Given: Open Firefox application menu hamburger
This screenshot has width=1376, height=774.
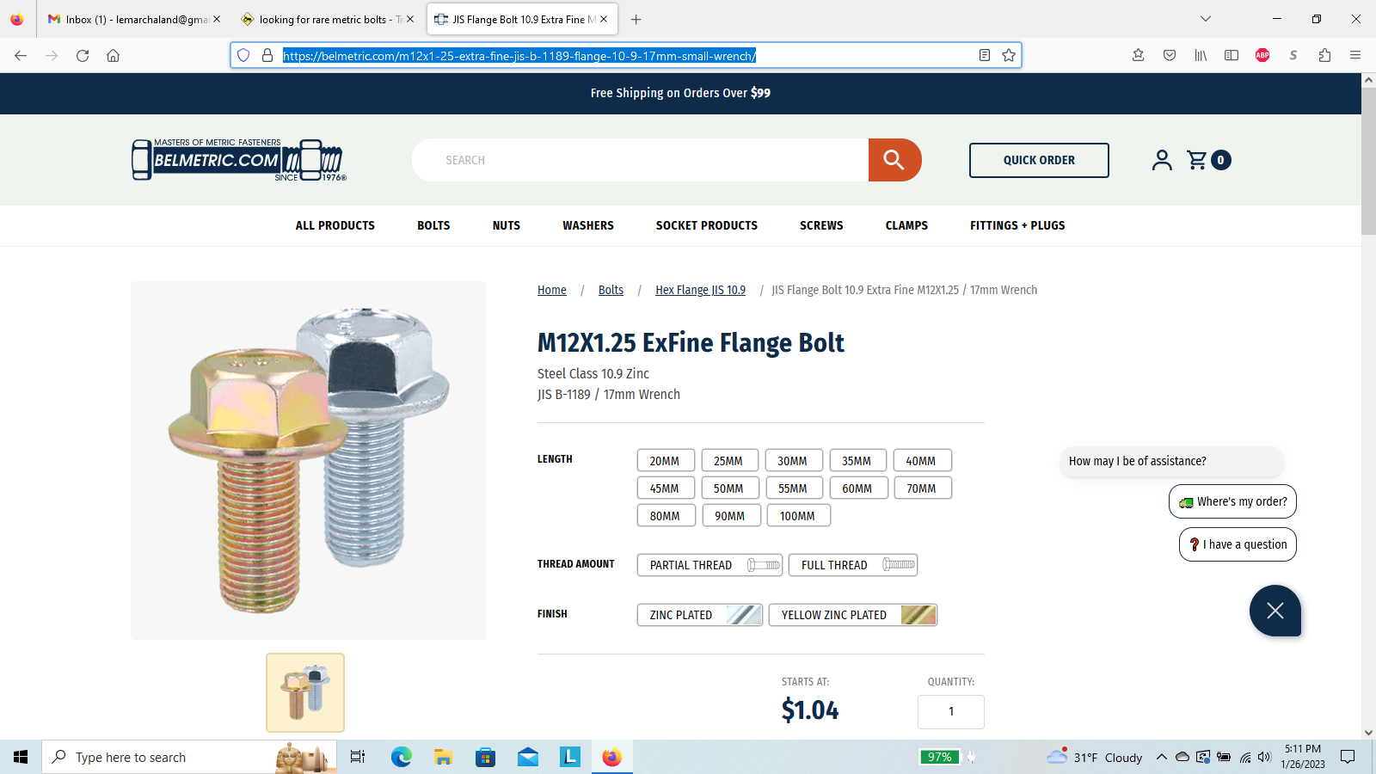Looking at the screenshot, I should 1355,55.
